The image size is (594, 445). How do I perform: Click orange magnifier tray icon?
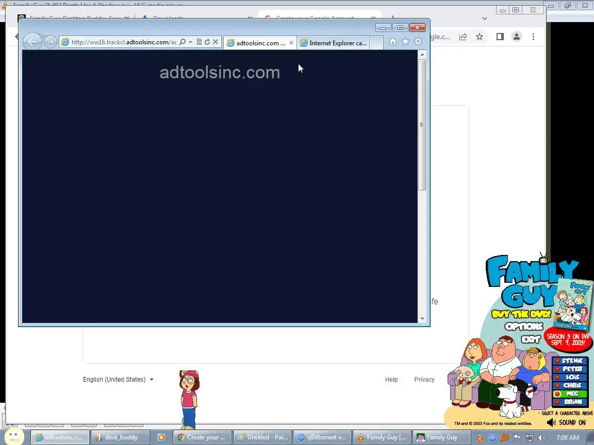point(505,438)
